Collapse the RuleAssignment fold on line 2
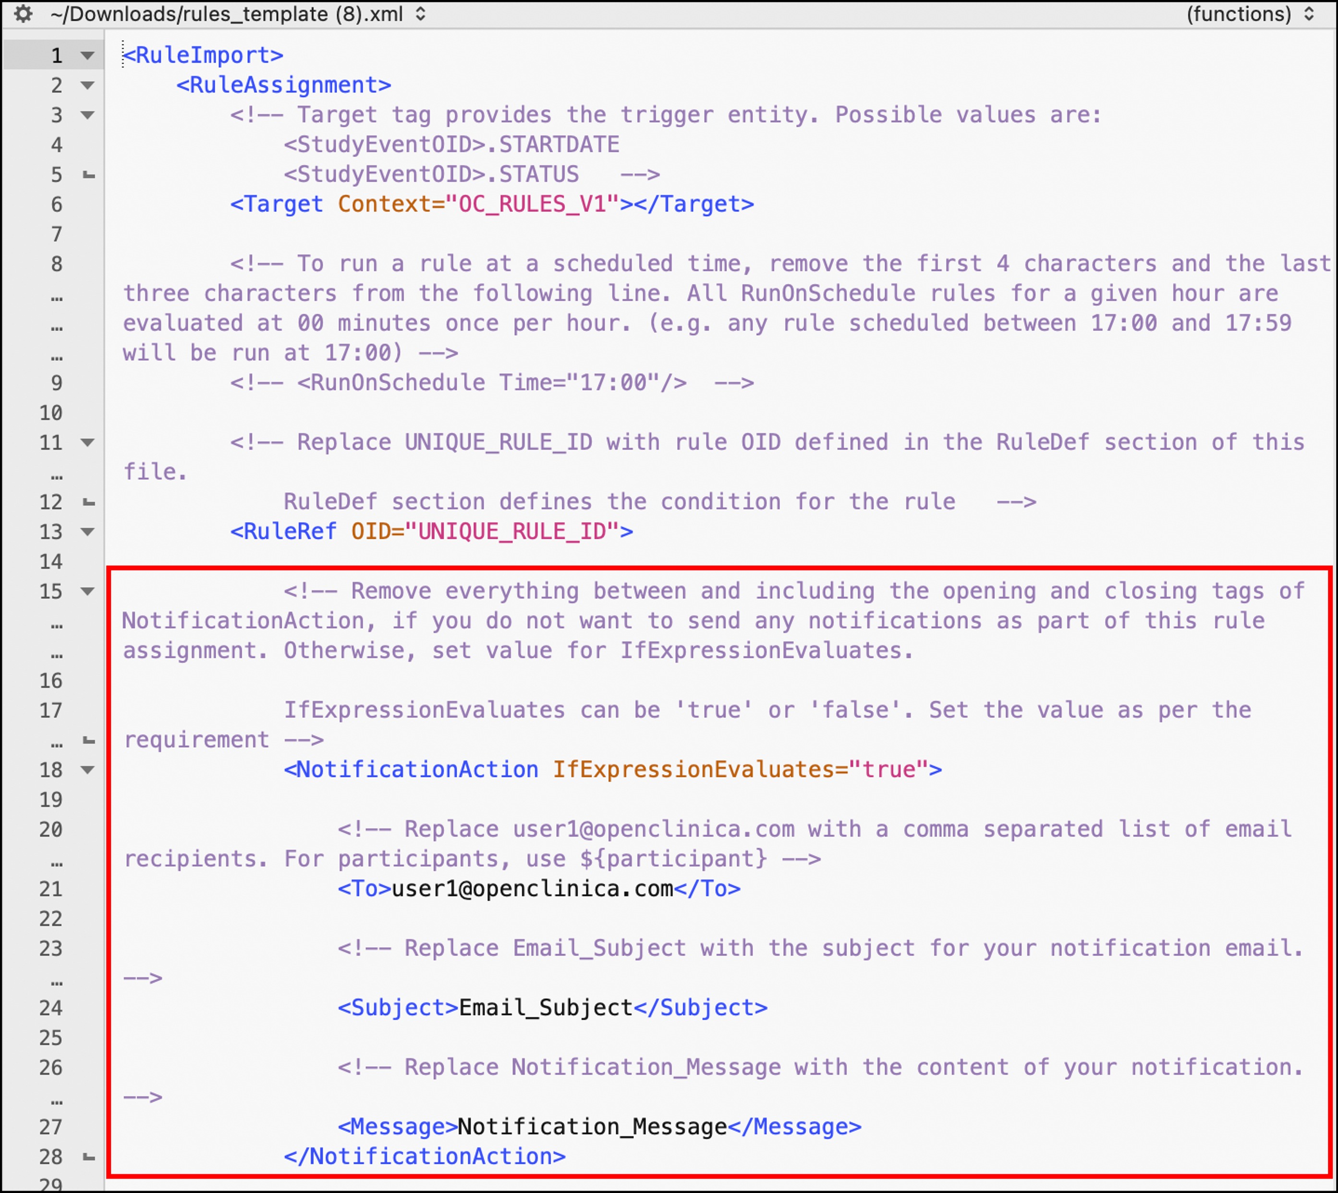Screen dimensions: 1338x1193 click(87, 85)
